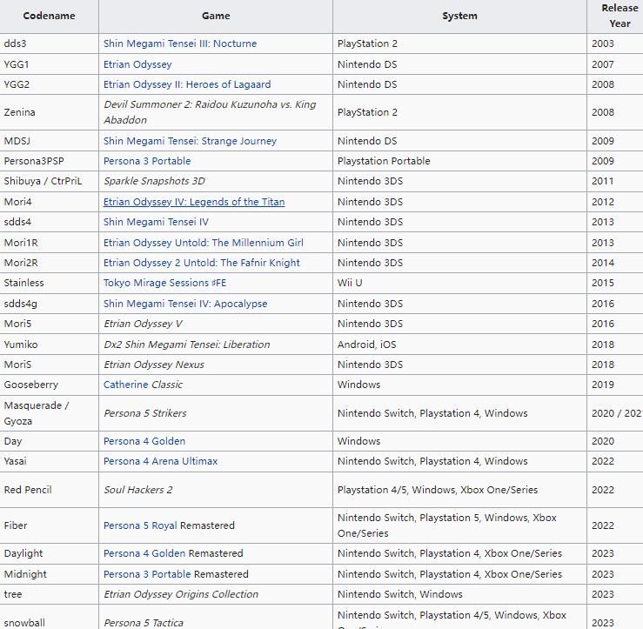Select the Zenina codename cell
Screen dimensions: 643x629
click(50, 112)
